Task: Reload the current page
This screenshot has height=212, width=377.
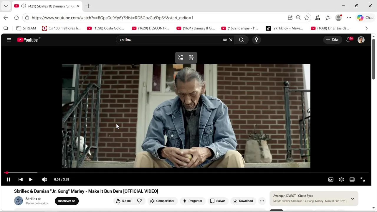Action: (x=16, y=18)
